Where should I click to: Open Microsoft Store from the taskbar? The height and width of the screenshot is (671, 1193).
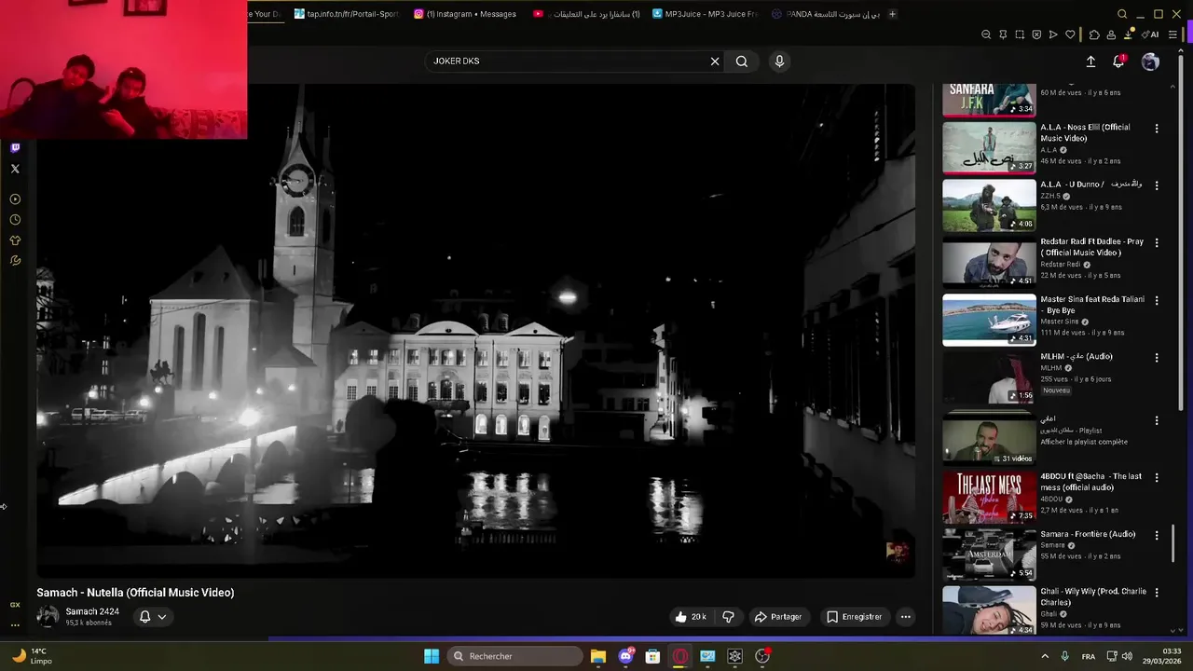[x=653, y=656]
